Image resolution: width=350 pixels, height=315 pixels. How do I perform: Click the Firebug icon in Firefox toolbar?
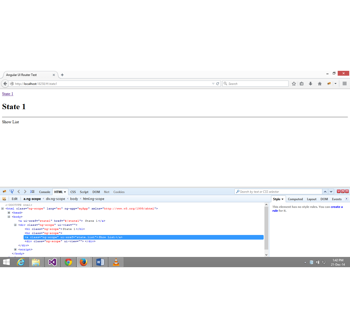click(329, 84)
